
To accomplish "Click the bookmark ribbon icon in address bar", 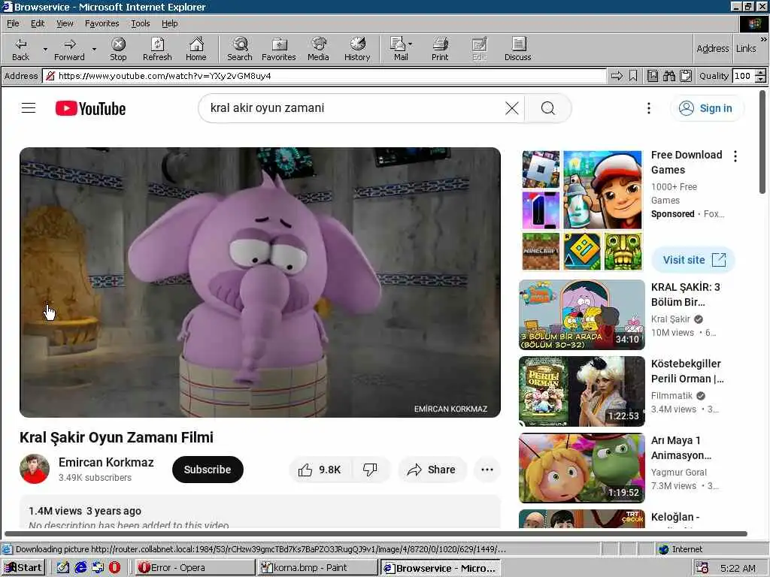I will click(633, 76).
